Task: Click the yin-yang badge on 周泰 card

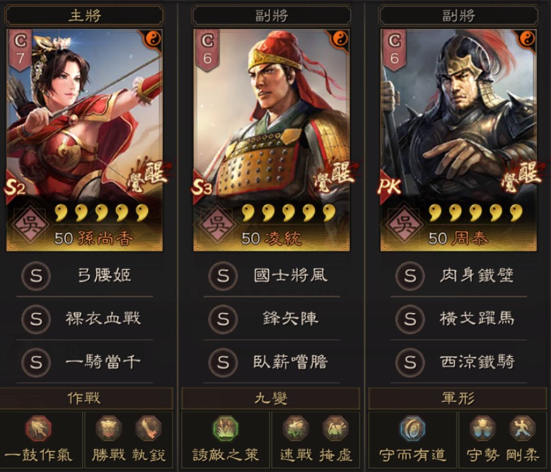Action: (527, 38)
